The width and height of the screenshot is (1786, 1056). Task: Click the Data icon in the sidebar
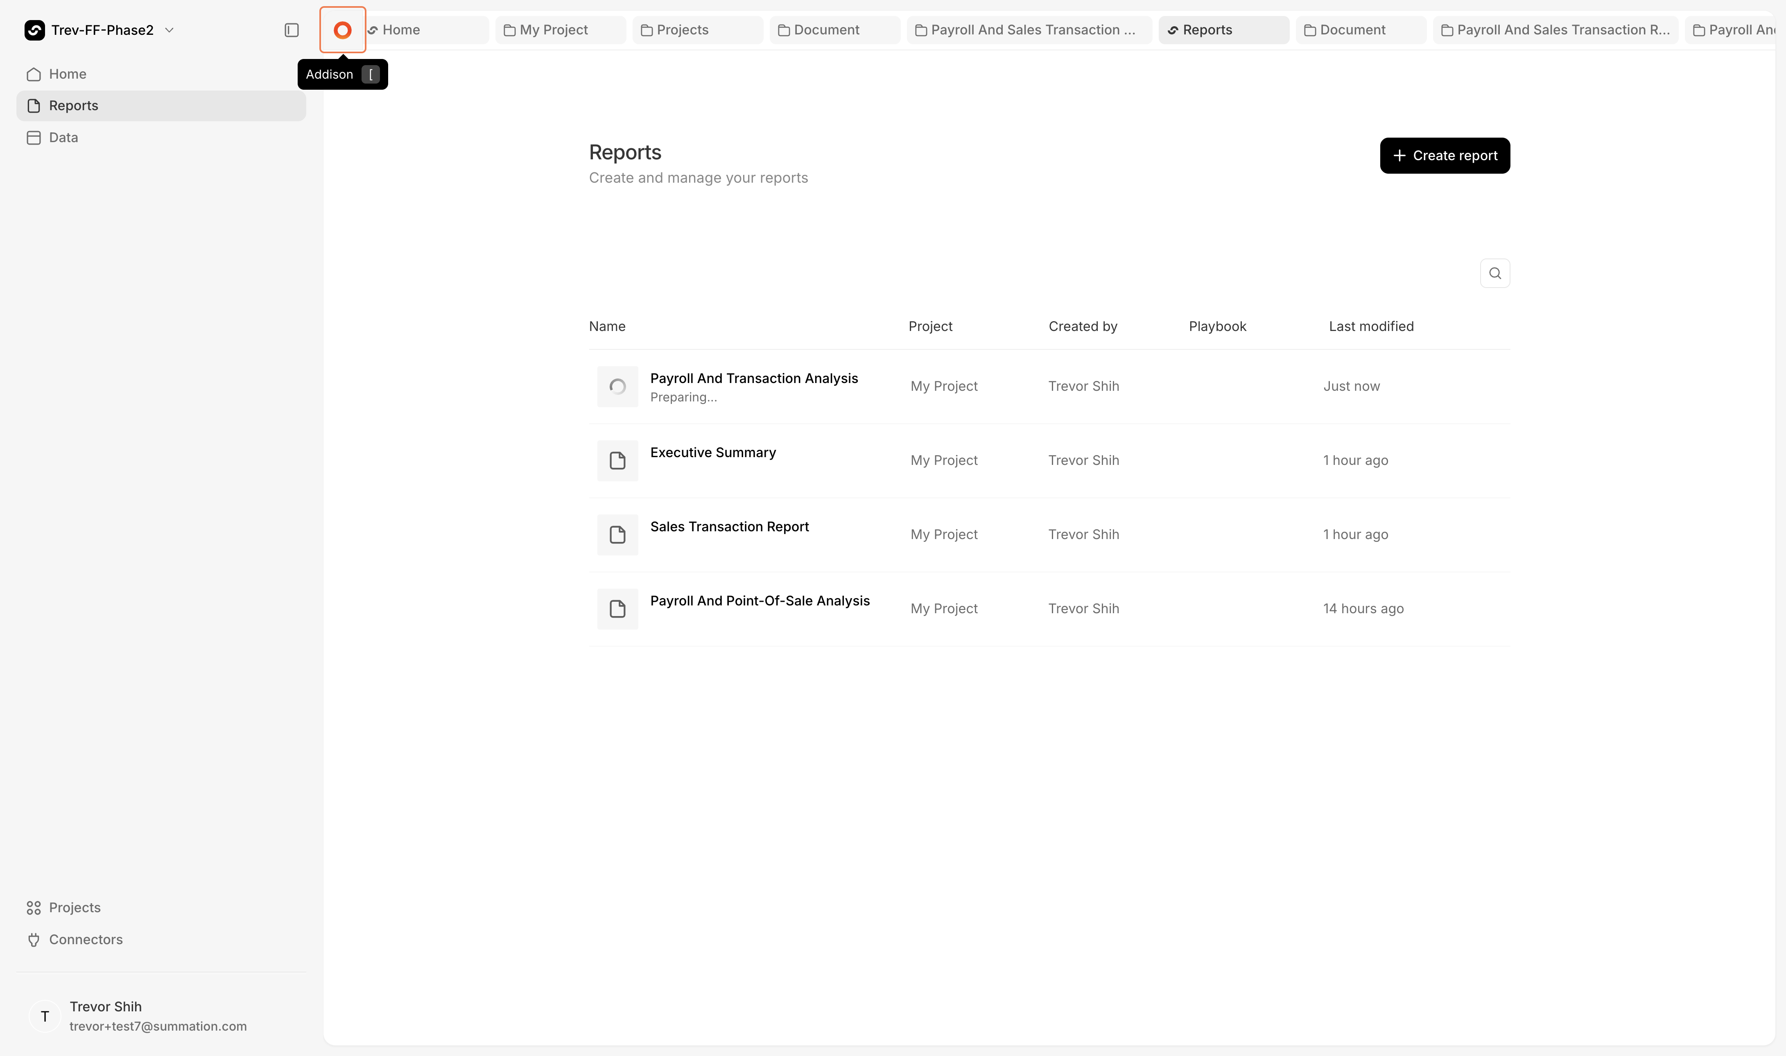click(34, 137)
